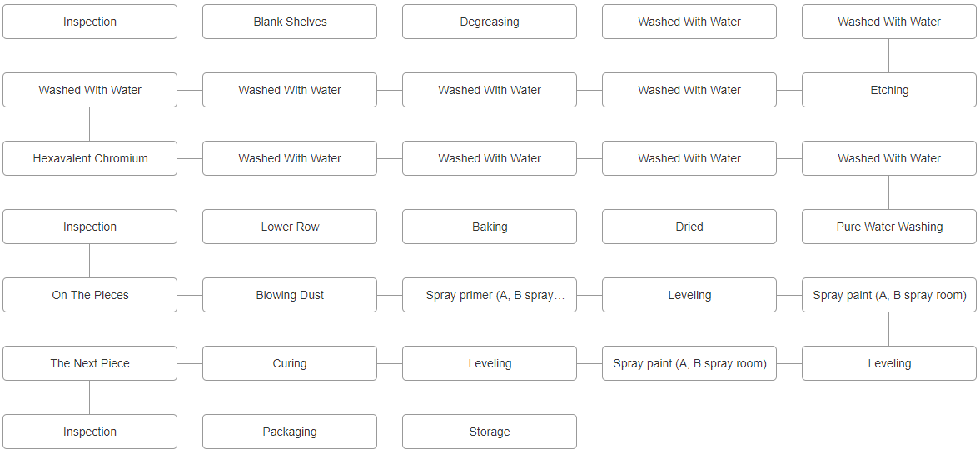Click the Baking process box

tap(490, 227)
